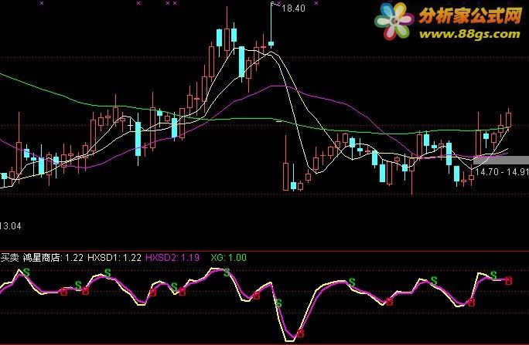
Task: Click the HXSD1: 1.22 value
Action: 114,258
